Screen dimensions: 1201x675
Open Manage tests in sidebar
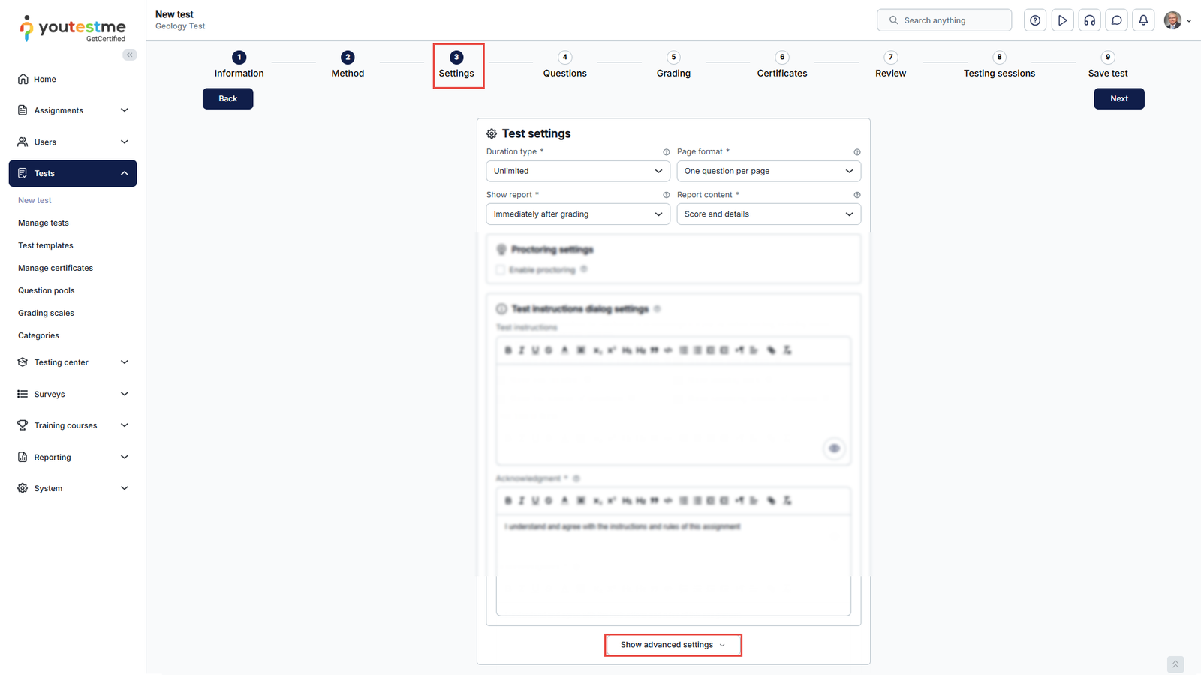44,223
